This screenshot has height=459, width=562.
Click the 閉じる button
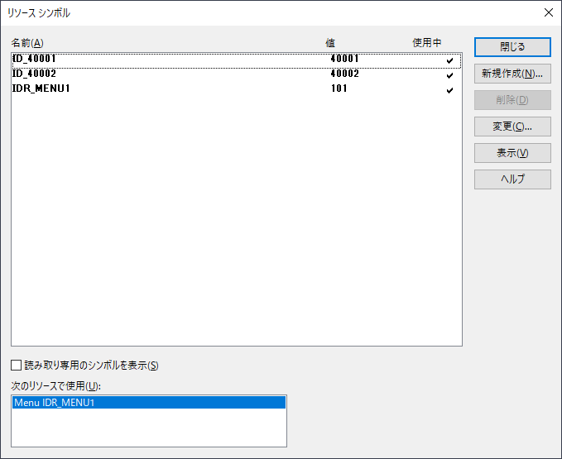pyautogui.click(x=512, y=47)
